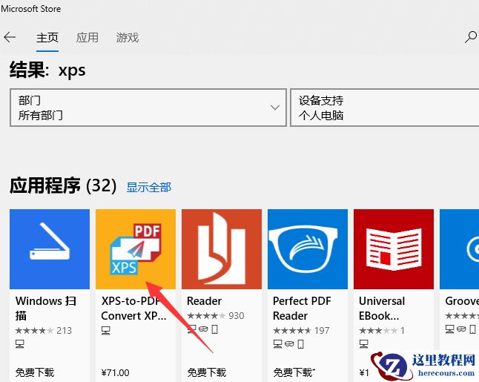Click the 930 star rating of Reader

(x=216, y=316)
